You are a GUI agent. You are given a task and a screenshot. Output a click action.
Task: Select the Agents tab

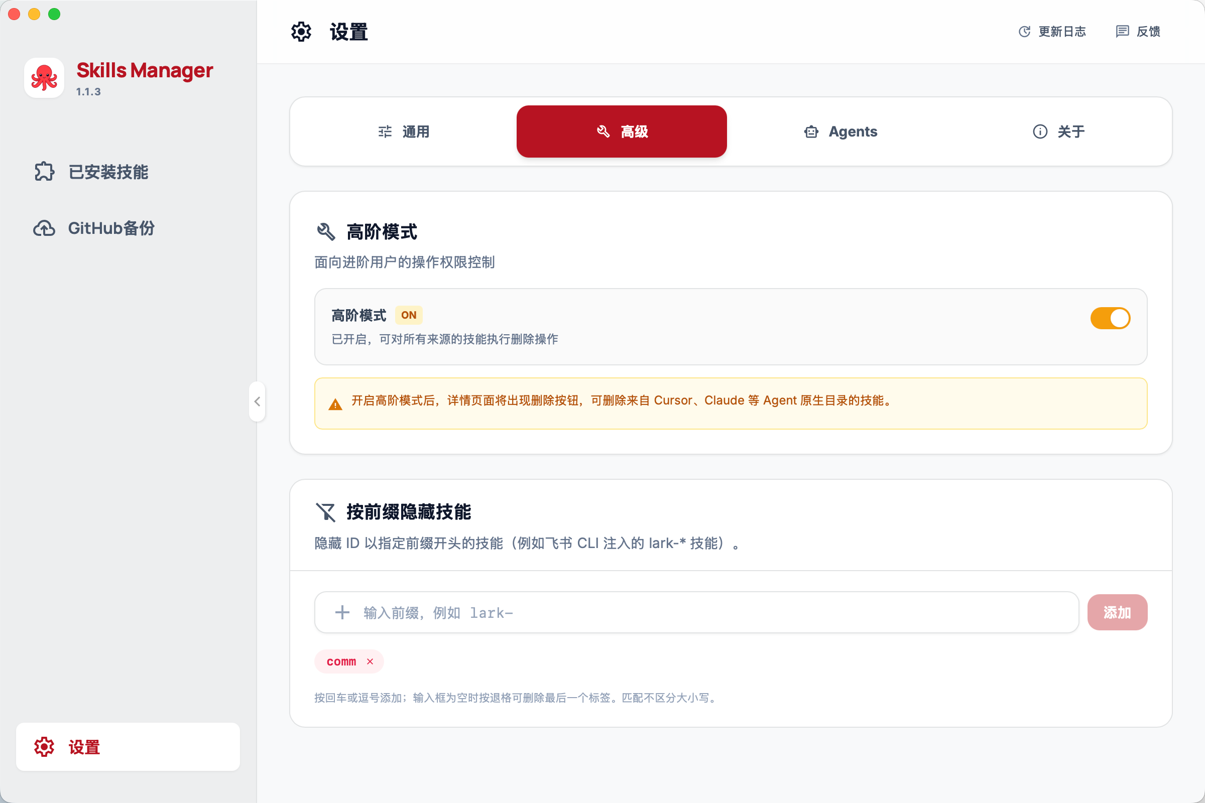[x=840, y=131]
